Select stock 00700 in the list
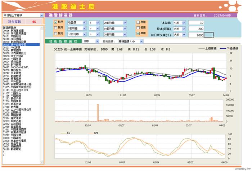Image resolution: width=252 pixels, height=171 pixels. [x=21, y=70]
